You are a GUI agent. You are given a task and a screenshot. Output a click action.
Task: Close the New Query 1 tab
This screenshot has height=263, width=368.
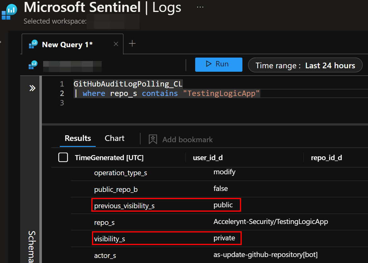pyautogui.click(x=116, y=44)
